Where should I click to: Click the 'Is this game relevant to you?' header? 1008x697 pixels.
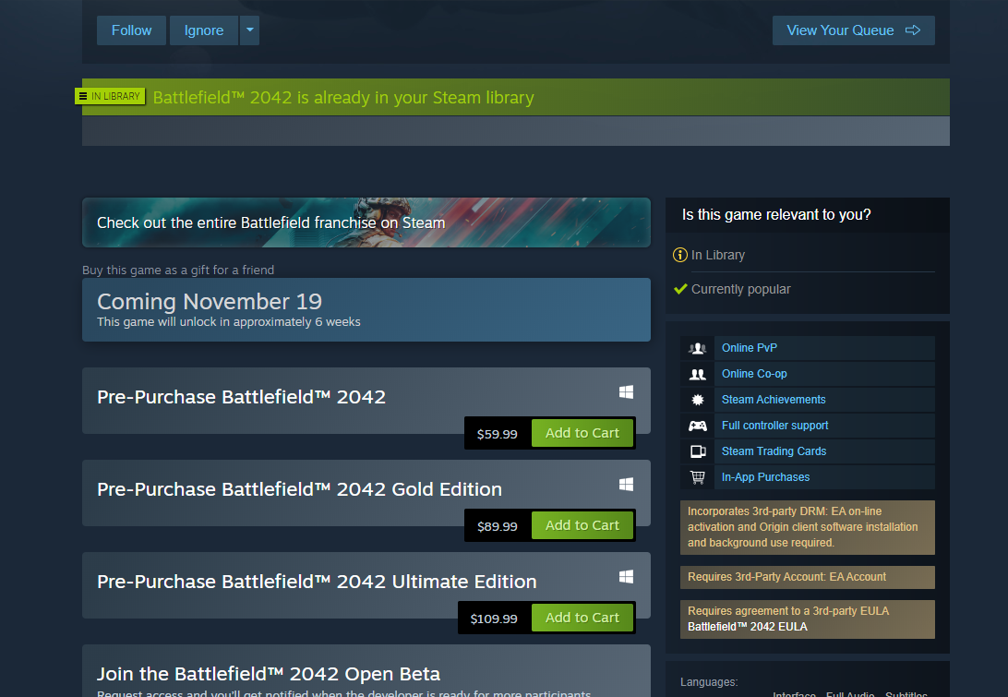(x=776, y=215)
